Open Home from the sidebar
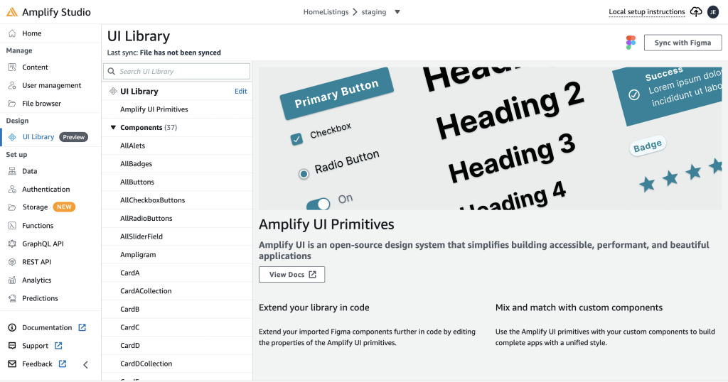Screen dimensions: 728x382 tap(31, 33)
